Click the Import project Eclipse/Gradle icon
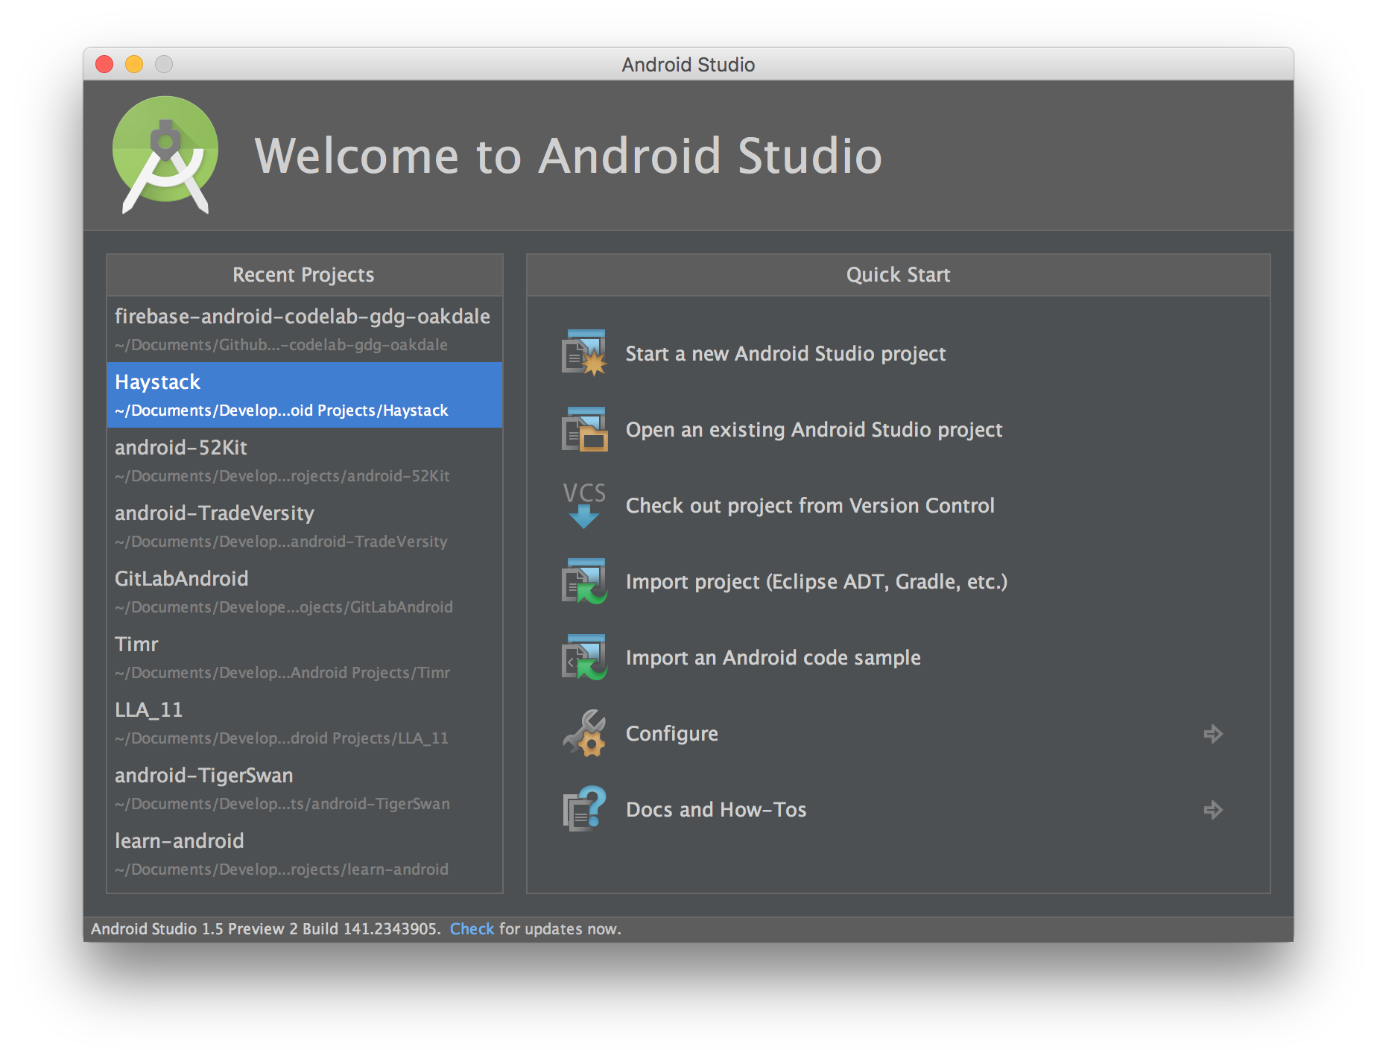1377x1061 pixels. point(584,581)
